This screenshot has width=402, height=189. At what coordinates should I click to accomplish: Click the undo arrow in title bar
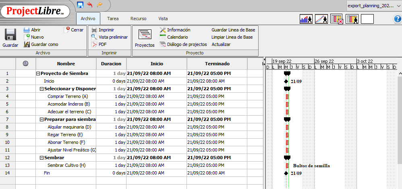[89, 5]
